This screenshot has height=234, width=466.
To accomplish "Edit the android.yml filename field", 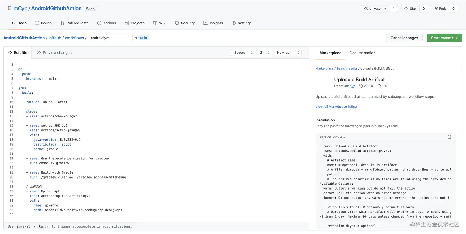I will (x=110, y=38).
